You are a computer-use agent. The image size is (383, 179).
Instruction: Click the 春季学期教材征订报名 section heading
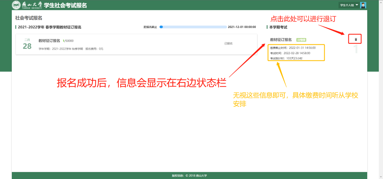[50, 27]
